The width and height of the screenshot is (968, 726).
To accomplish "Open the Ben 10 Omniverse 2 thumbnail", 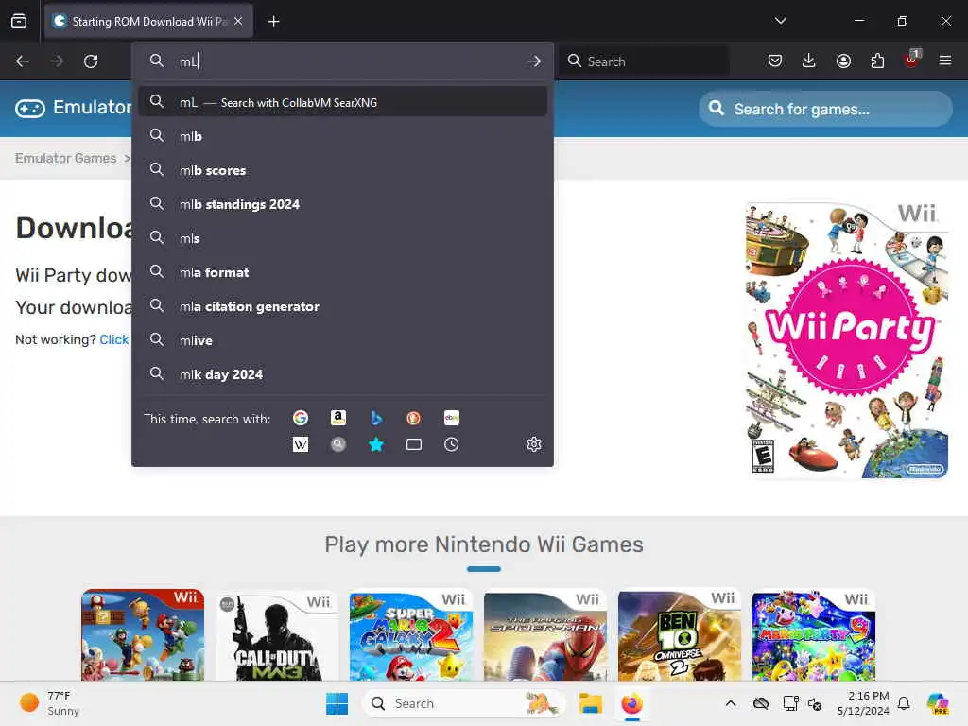I will click(x=679, y=634).
